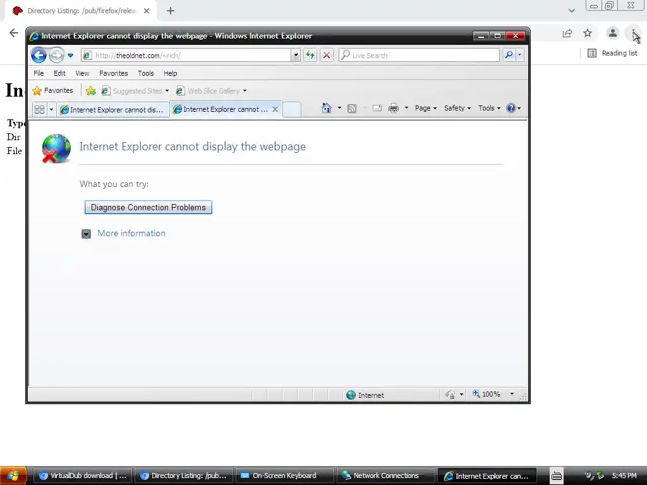Image resolution: width=647 pixels, height=485 pixels.
Task: Open Suggested Sites link
Action: (x=133, y=91)
